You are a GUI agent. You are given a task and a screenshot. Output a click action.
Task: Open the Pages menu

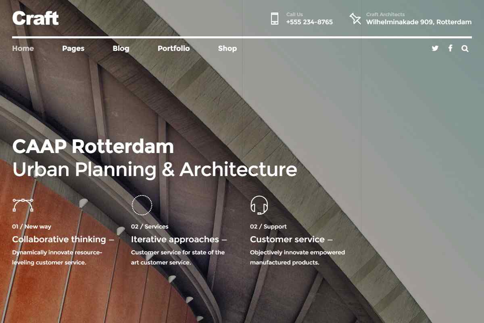point(73,48)
